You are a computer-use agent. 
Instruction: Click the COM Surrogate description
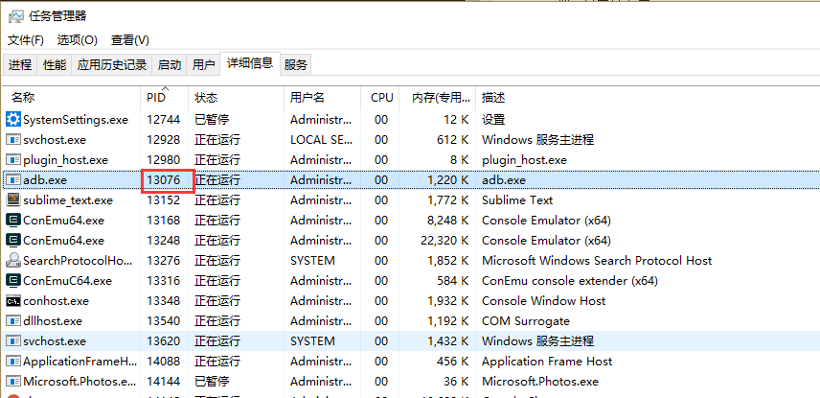click(x=526, y=320)
